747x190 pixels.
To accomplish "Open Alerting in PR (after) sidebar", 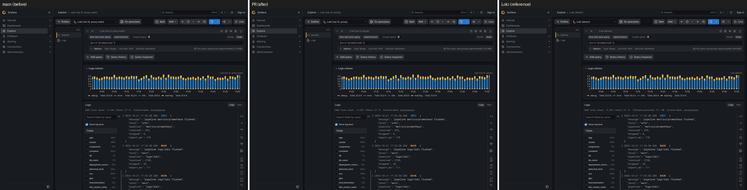I will point(261,41).
